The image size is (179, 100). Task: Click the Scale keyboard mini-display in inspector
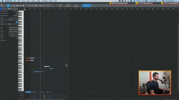[x=12, y=18]
